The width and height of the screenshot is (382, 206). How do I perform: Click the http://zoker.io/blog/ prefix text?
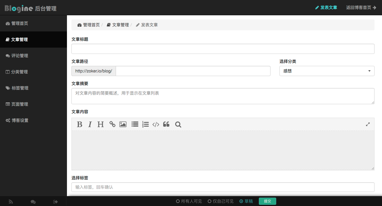(94, 71)
